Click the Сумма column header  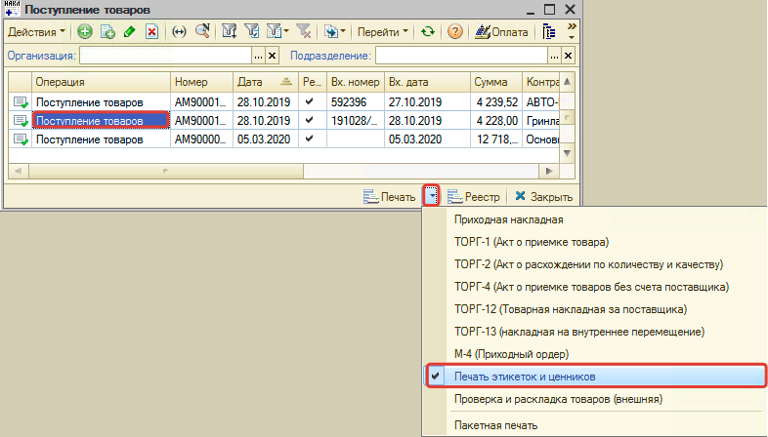[495, 82]
